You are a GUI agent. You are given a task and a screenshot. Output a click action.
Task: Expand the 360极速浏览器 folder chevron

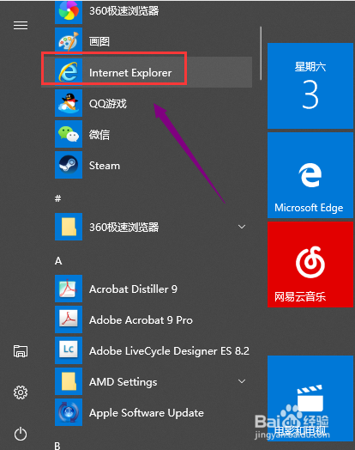242,227
